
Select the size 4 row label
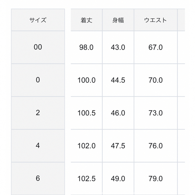click(38, 146)
